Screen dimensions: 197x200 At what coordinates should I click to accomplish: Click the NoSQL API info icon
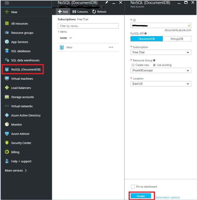tap(146, 33)
